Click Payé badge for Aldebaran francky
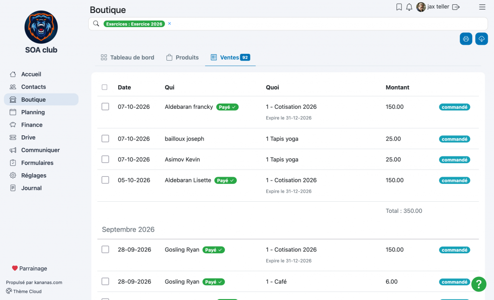This screenshot has width=494, height=300. [227, 107]
